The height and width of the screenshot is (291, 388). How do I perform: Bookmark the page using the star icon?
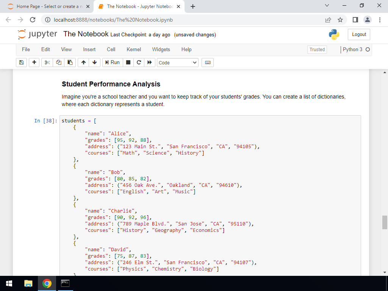(x=340, y=20)
